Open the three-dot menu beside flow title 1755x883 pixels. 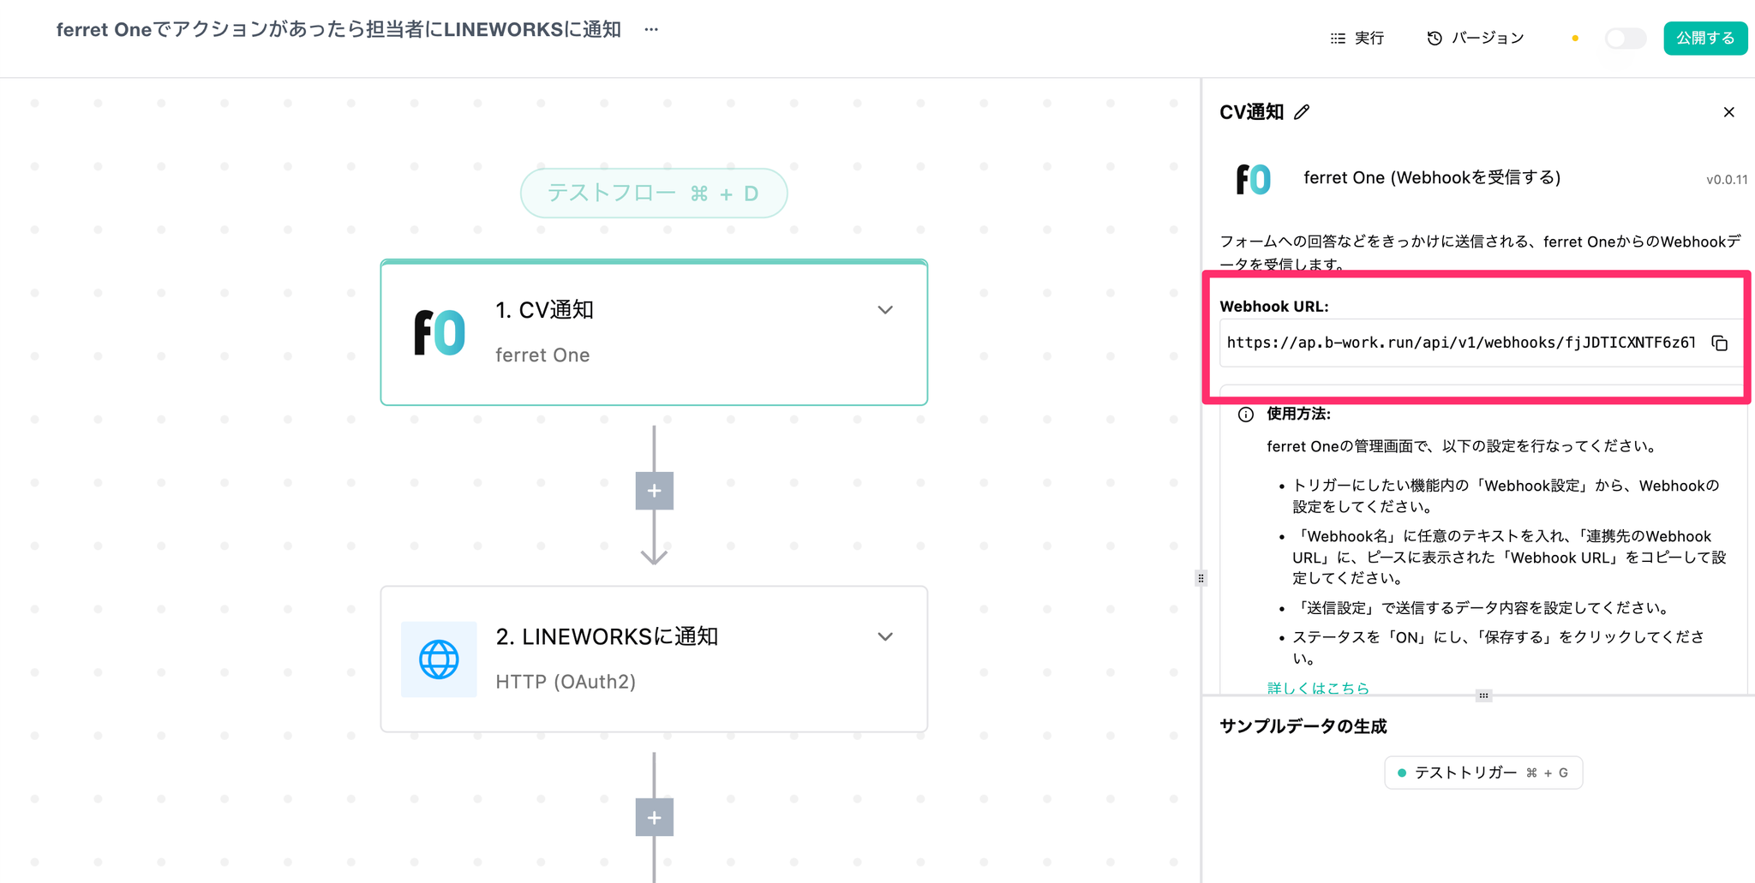[651, 30]
